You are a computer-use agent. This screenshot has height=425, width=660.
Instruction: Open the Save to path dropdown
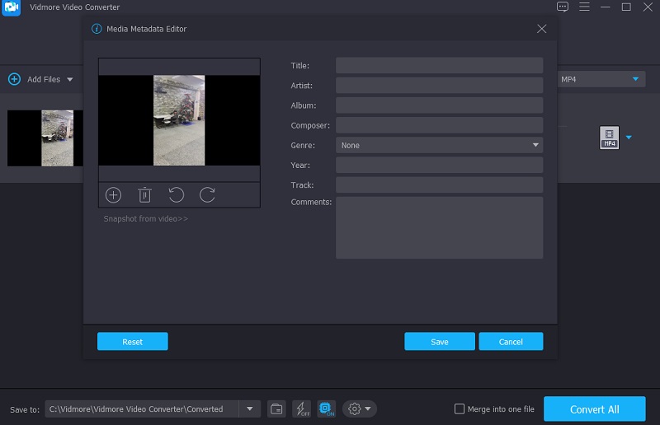[250, 409]
